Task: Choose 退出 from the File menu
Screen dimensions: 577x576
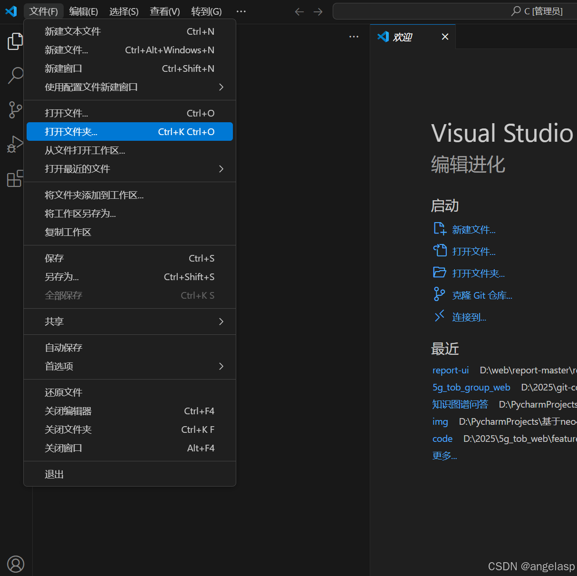Action: [130, 474]
